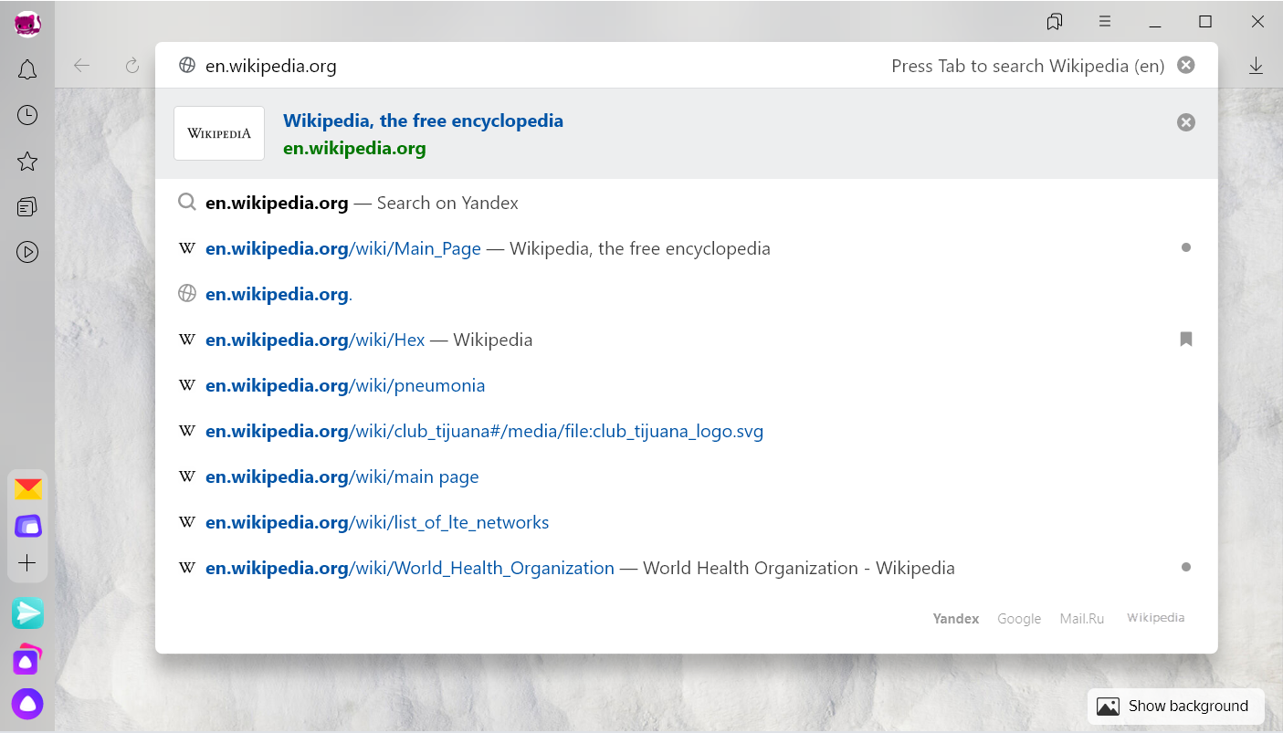Reload page with the refresh icon

(132, 65)
